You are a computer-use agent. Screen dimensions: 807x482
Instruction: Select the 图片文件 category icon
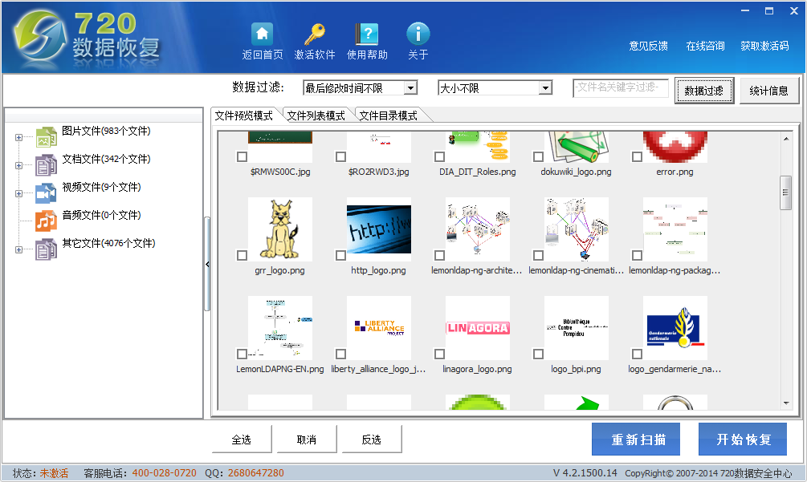point(46,137)
